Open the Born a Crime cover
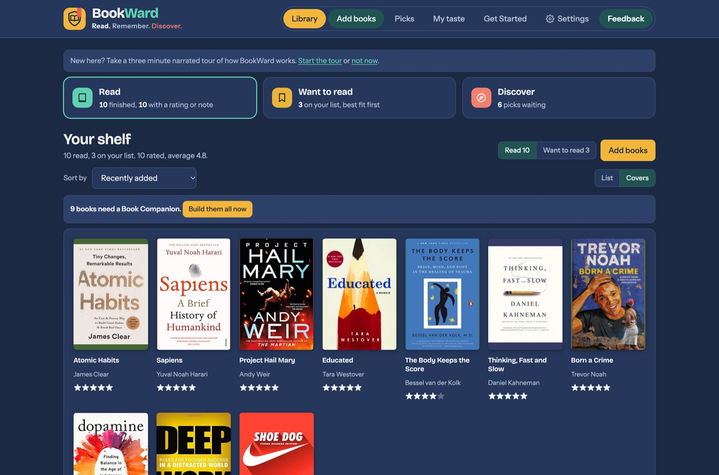 pyautogui.click(x=608, y=294)
